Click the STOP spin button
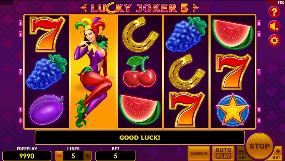This screenshot has height=161, width=285. coord(260,146)
